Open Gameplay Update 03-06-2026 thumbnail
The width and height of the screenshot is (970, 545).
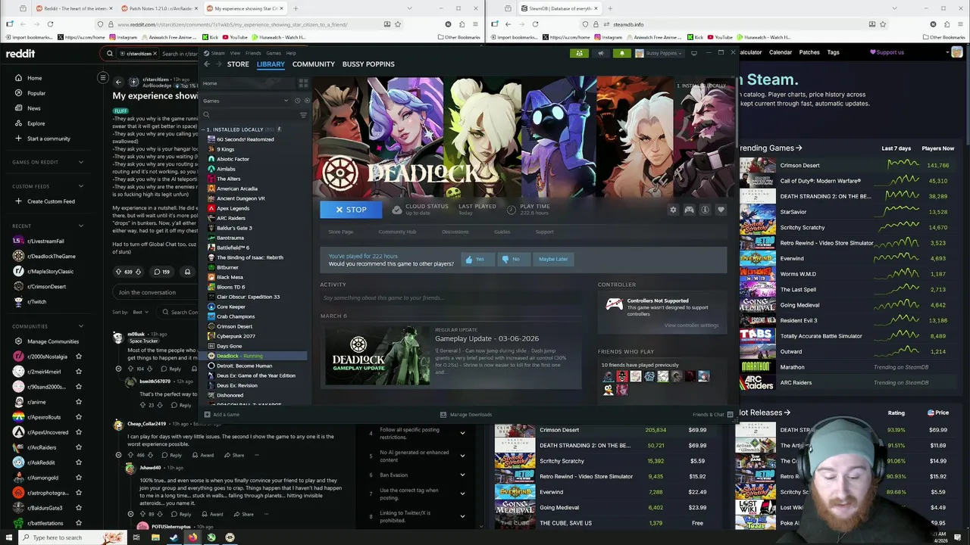(x=377, y=355)
